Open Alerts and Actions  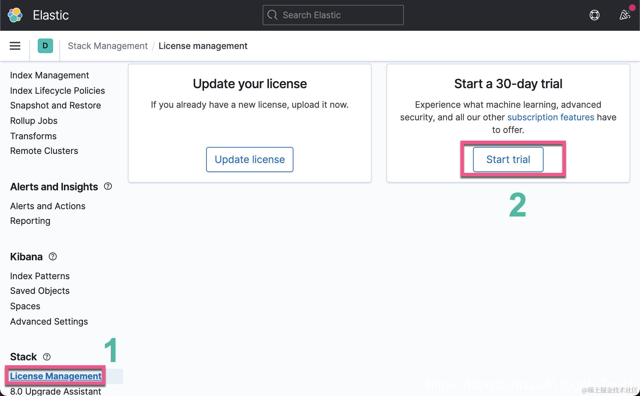(x=48, y=206)
